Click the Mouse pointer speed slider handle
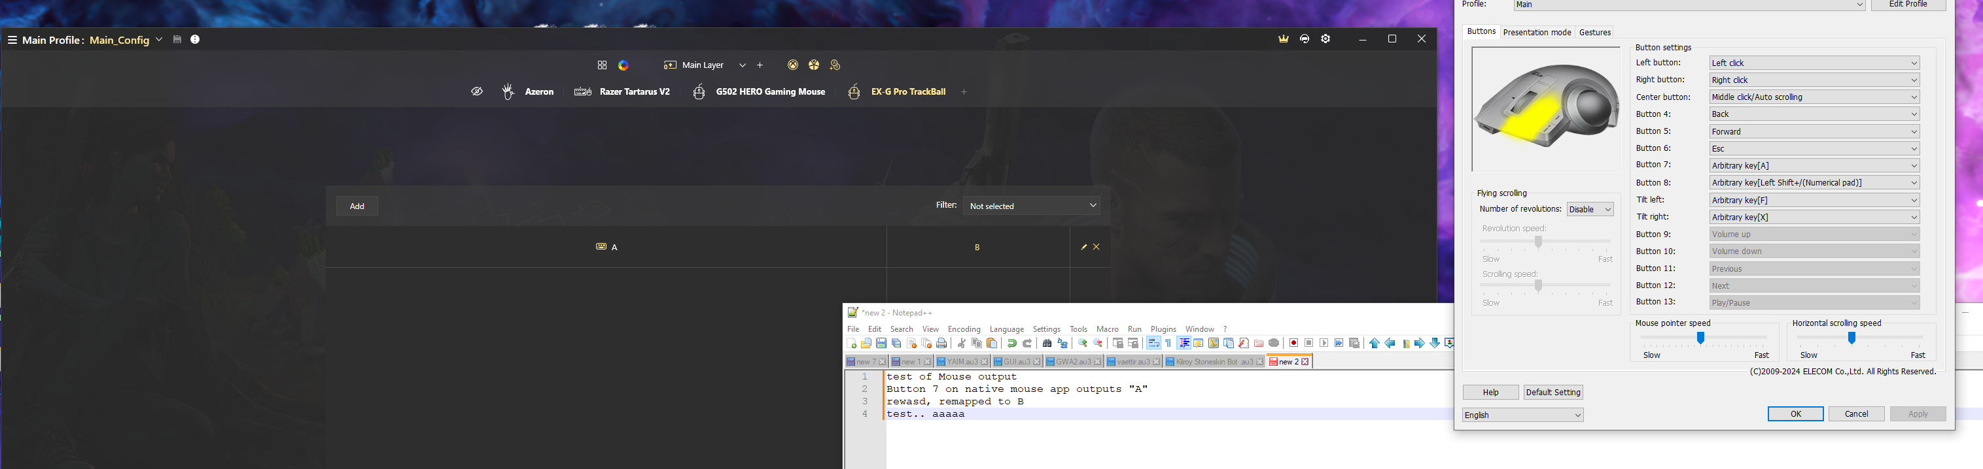This screenshot has height=469, width=1983. tap(1700, 338)
